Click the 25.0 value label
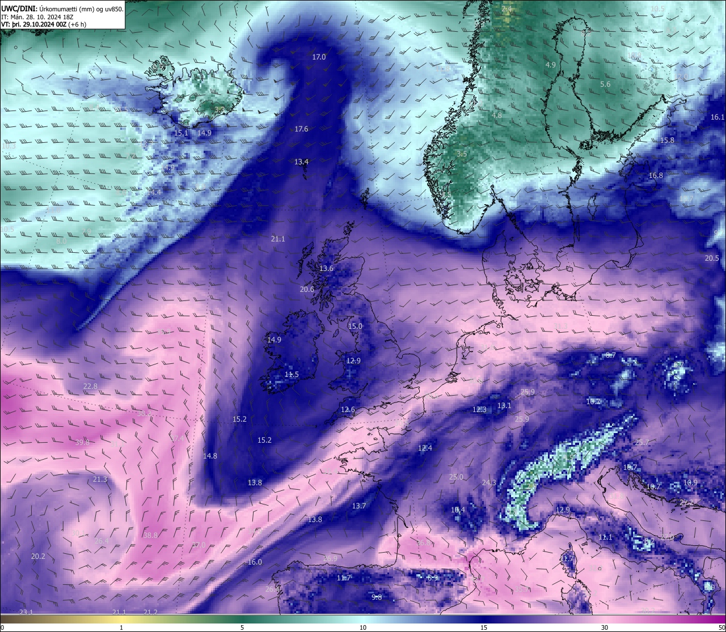 456,477
